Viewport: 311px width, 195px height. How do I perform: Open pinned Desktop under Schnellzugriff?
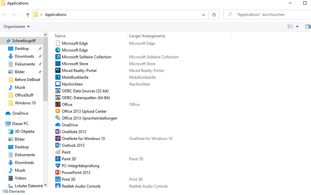pyautogui.click(x=22, y=49)
